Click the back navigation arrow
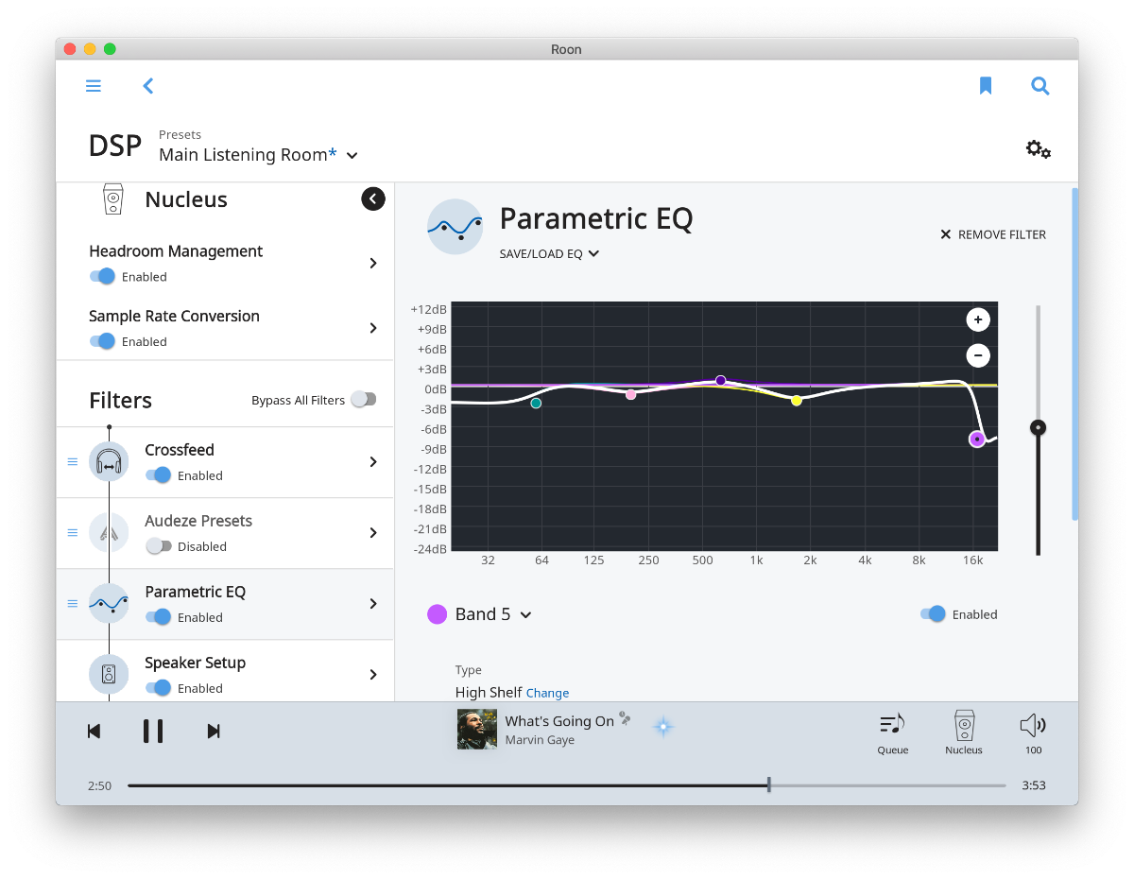The width and height of the screenshot is (1134, 879). [x=147, y=85]
